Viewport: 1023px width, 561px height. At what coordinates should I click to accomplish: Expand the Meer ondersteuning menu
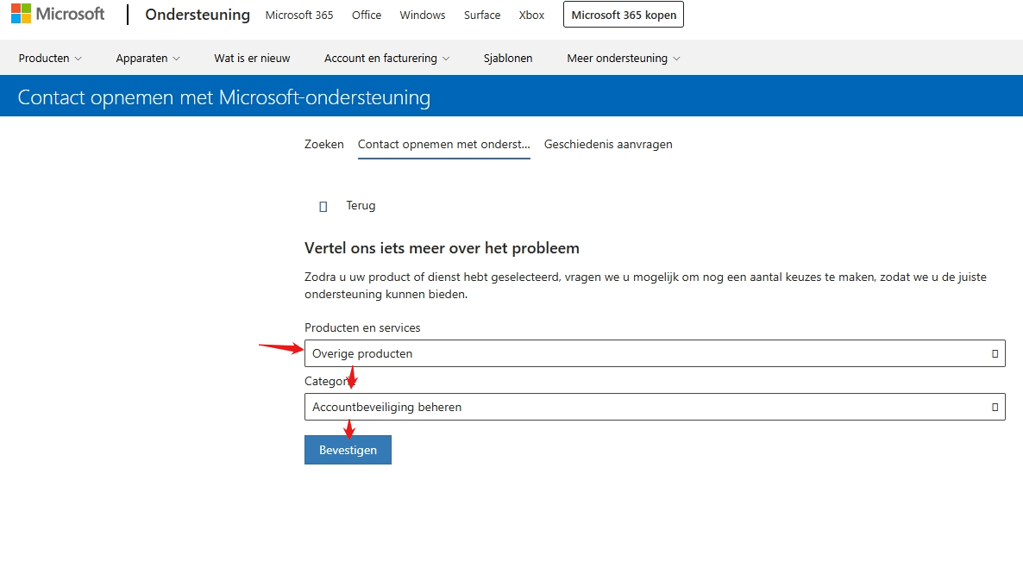pyautogui.click(x=624, y=58)
